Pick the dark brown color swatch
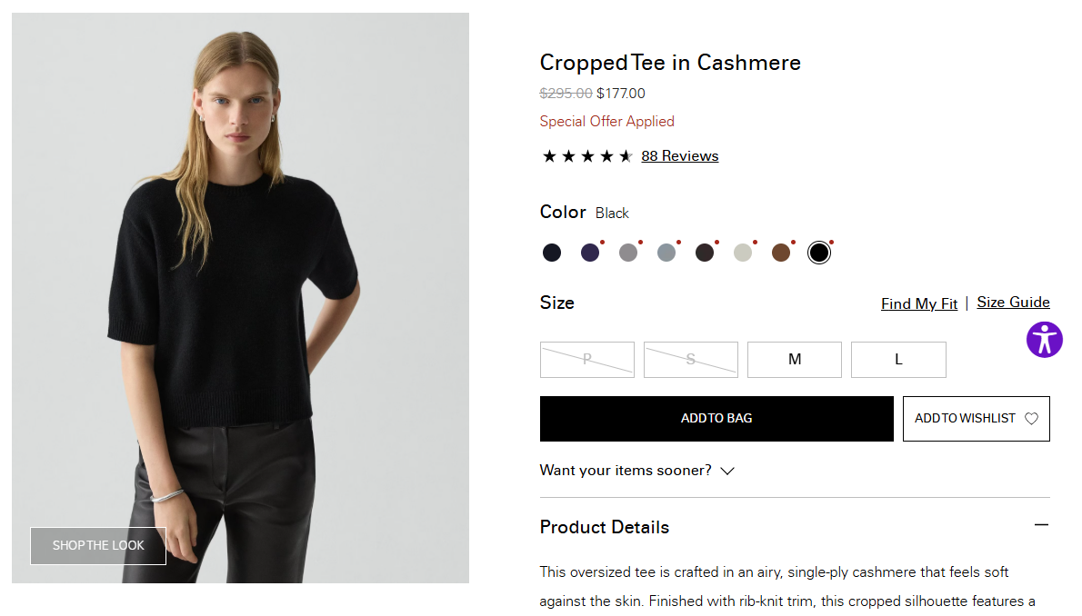The image size is (1082, 616). pos(705,253)
